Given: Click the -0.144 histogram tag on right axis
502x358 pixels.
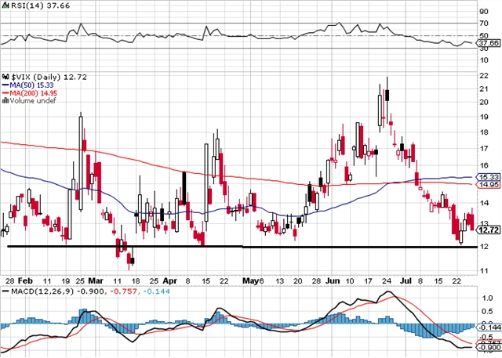Looking at the screenshot, I should coord(489,327).
